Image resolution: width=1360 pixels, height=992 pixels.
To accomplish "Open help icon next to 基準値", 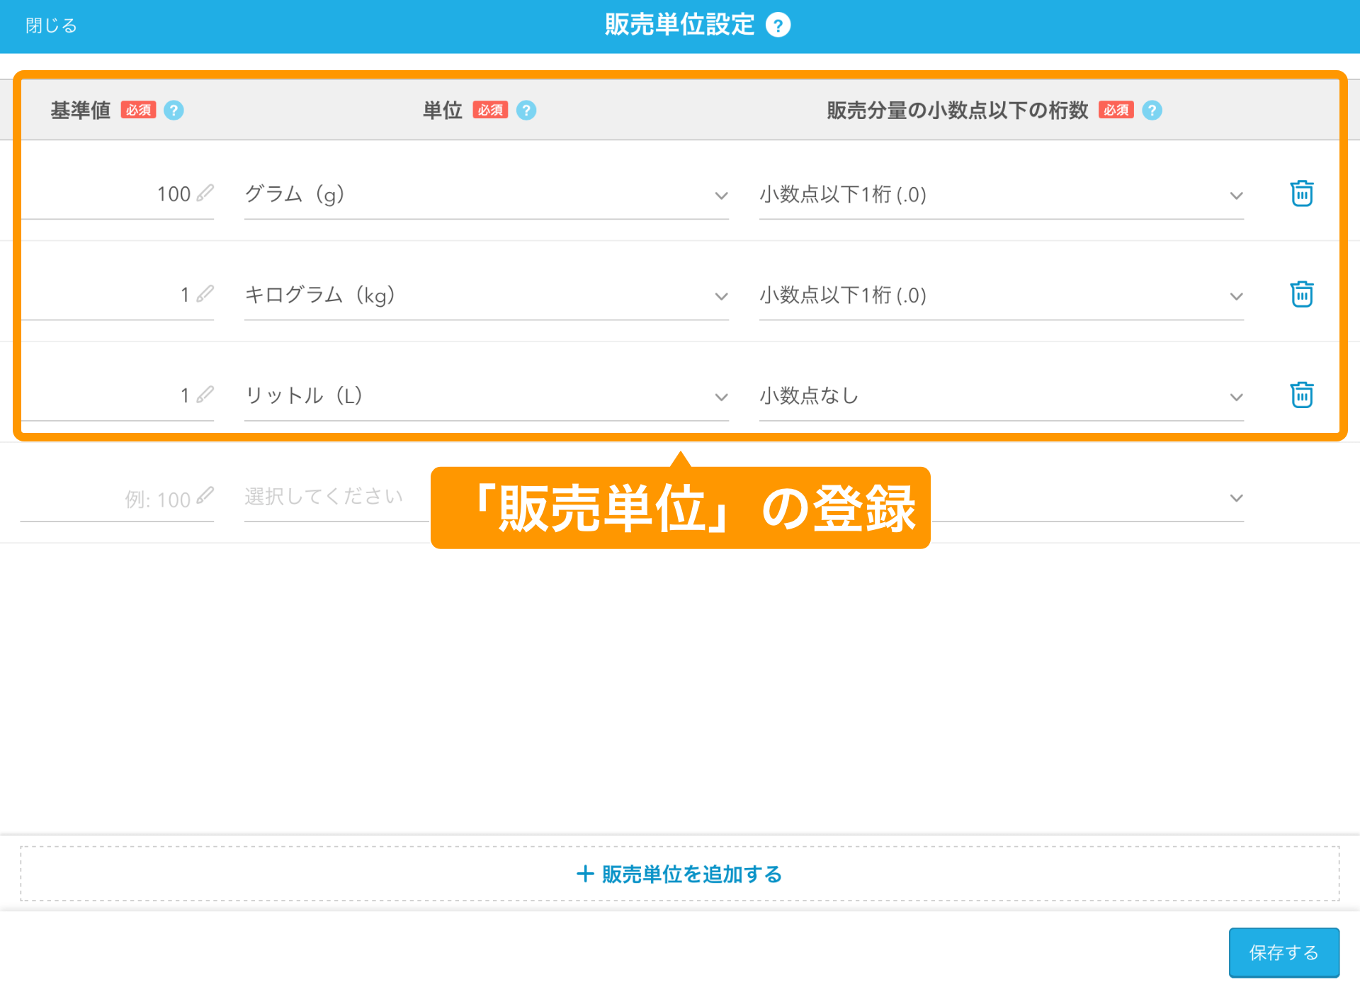I will (174, 111).
